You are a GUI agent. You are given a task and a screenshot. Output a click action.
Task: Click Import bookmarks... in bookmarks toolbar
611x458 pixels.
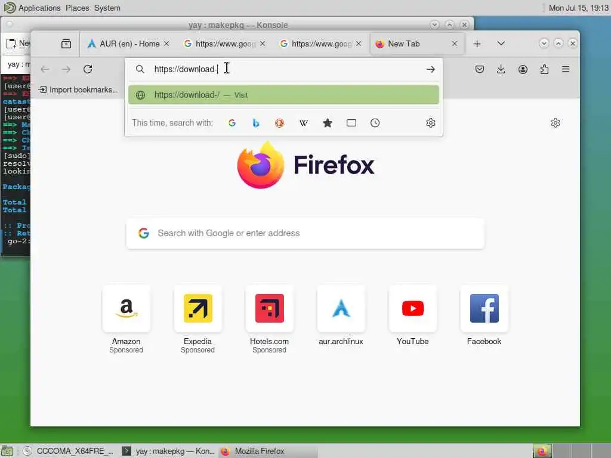point(78,90)
